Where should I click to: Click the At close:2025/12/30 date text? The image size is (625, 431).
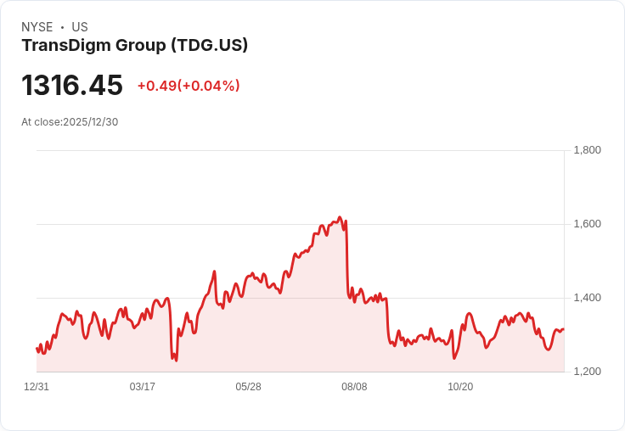[70, 122]
